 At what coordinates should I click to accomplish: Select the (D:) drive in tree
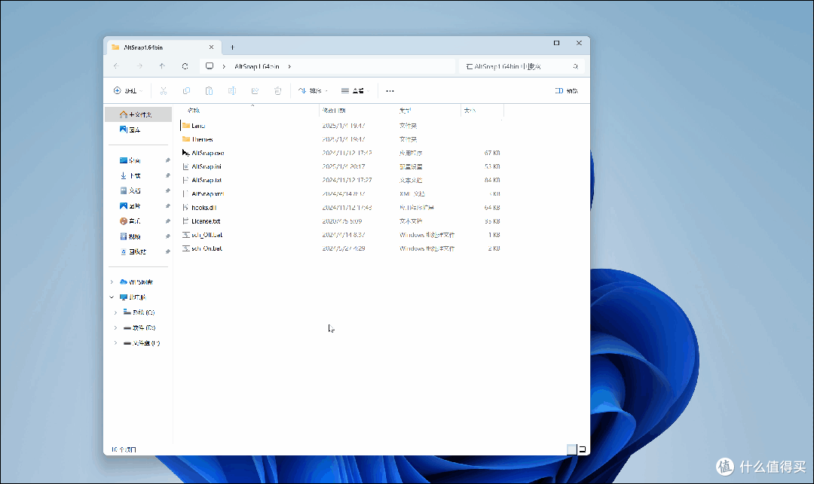pyautogui.click(x=138, y=327)
